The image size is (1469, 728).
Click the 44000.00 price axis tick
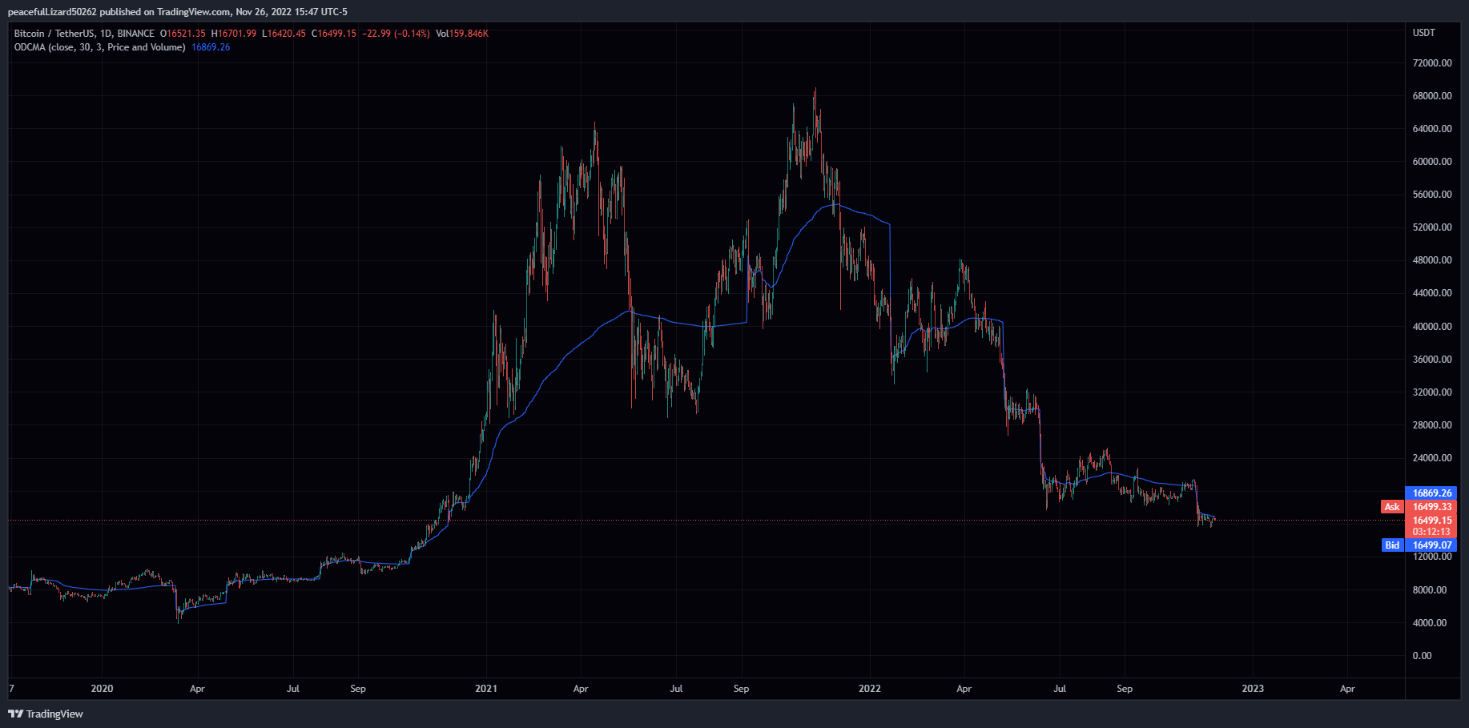pyautogui.click(x=1432, y=293)
